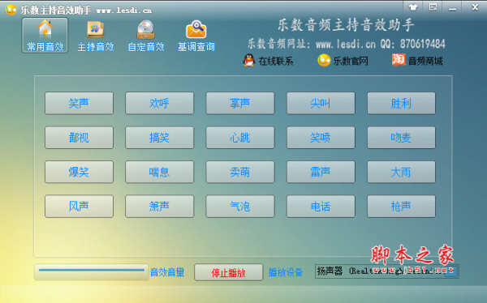Image resolution: width=487 pixels, height=303 pixels.
Task: Click the 在线联系 text link
Action: click(276, 61)
